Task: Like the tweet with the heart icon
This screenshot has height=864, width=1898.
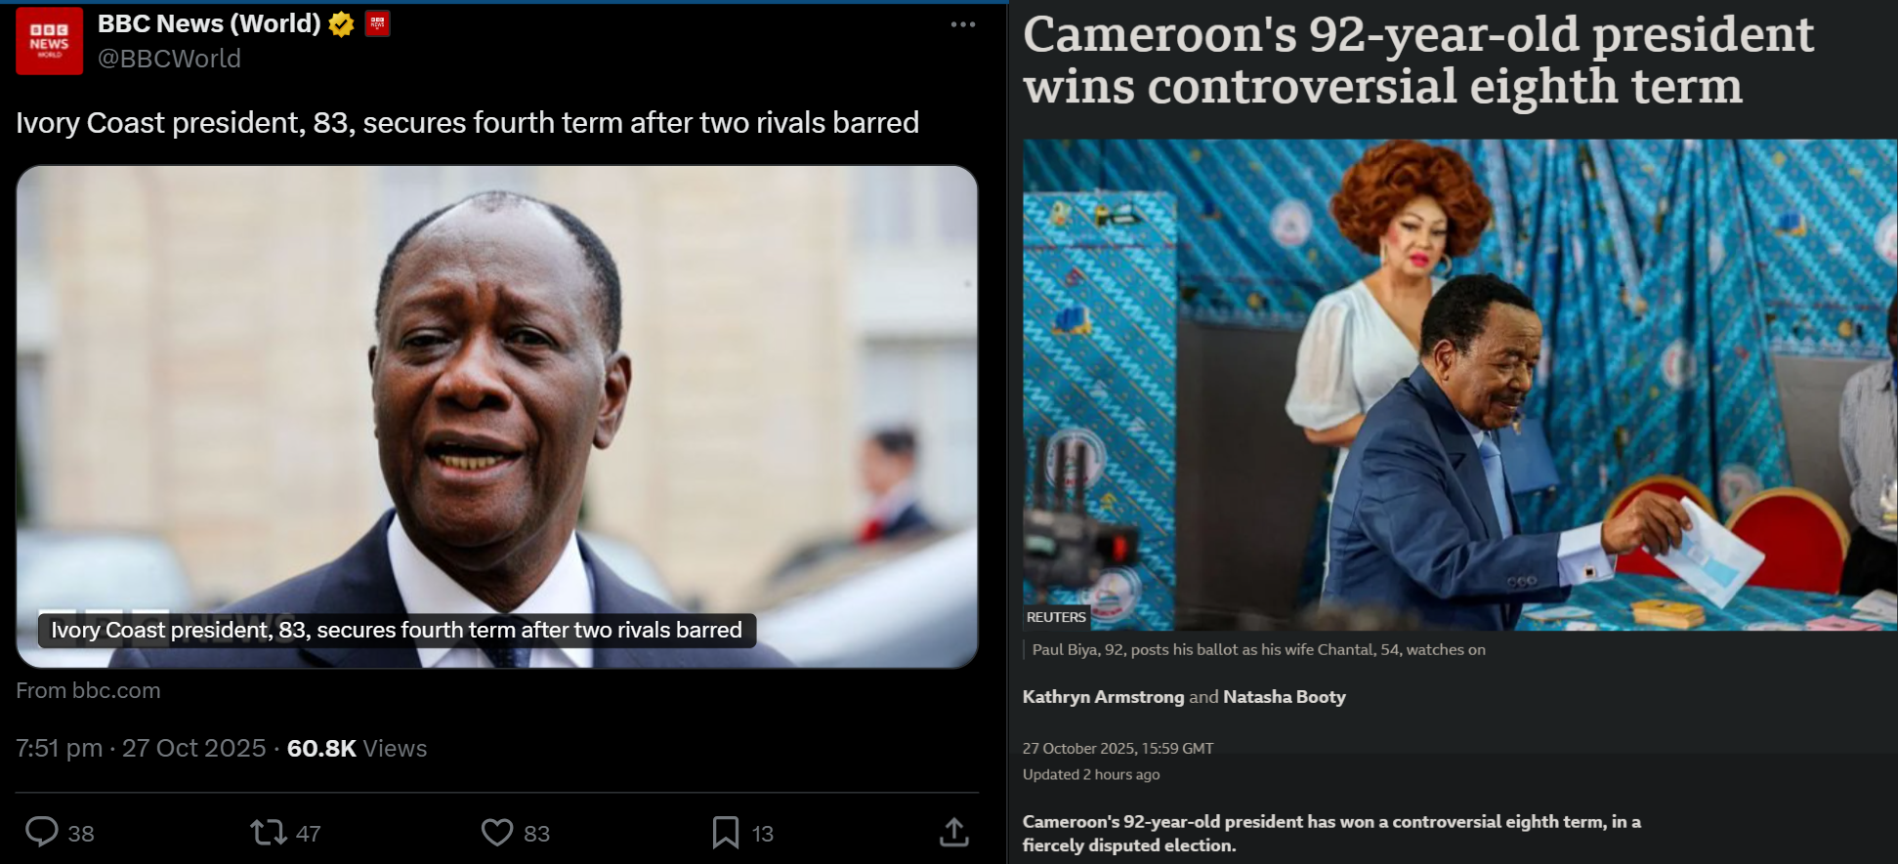Action: coord(497,832)
